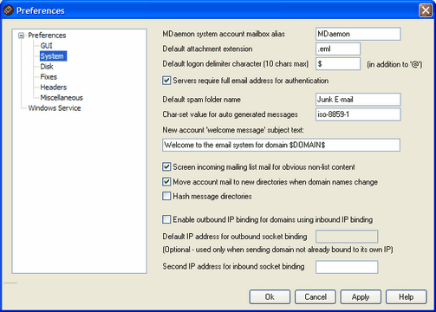Select the Preferences root tree item
Image resolution: width=436 pixels, height=312 pixels.
click(x=47, y=36)
